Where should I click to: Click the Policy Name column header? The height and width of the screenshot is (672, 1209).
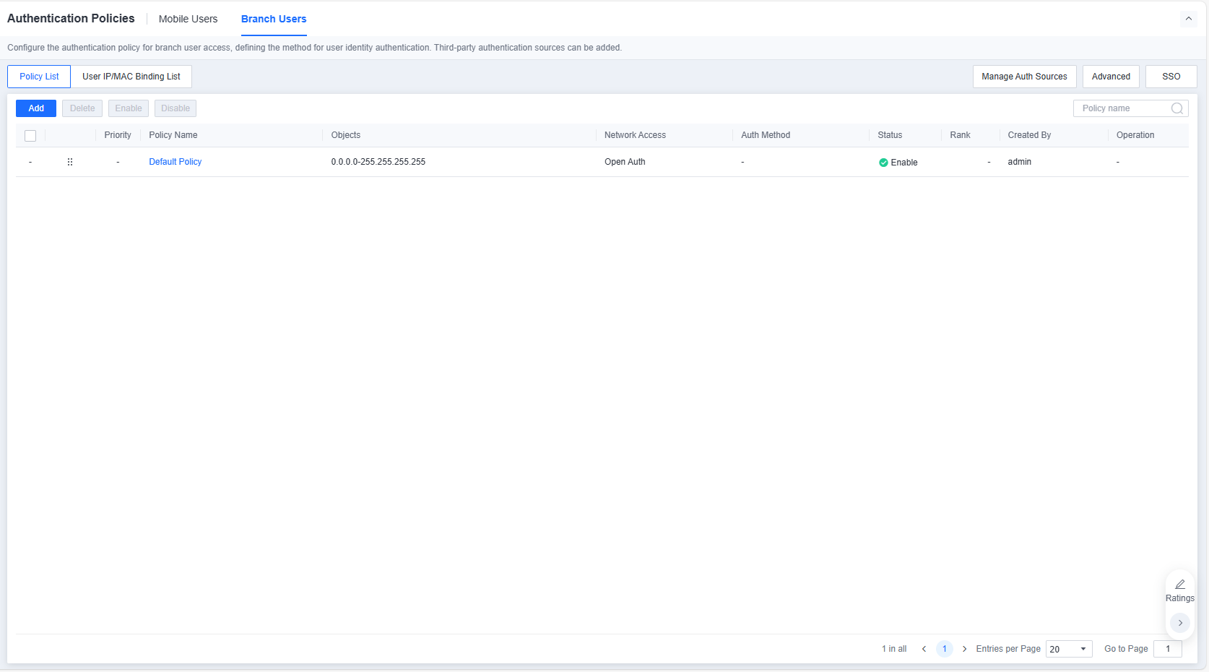[x=173, y=135]
